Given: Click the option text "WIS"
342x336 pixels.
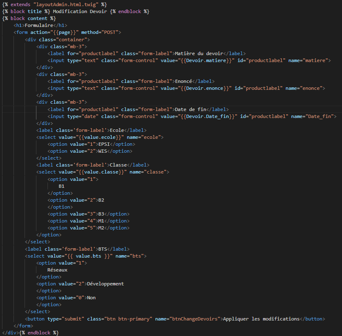Looking at the screenshot, I should click(x=103, y=151).
